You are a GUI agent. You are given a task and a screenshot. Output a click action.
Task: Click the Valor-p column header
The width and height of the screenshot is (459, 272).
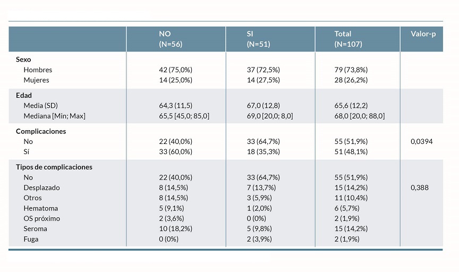(423, 34)
